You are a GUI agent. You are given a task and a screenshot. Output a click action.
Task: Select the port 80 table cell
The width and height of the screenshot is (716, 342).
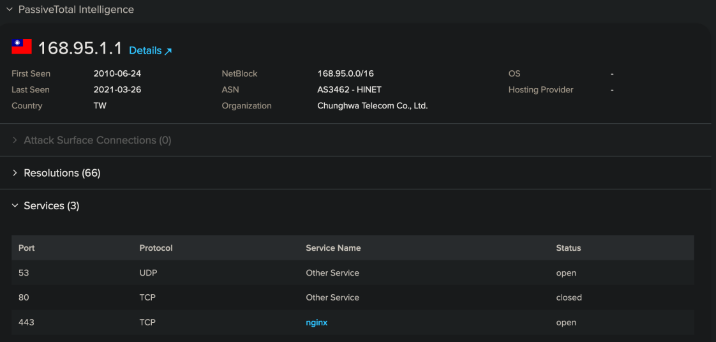pos(24,297)
